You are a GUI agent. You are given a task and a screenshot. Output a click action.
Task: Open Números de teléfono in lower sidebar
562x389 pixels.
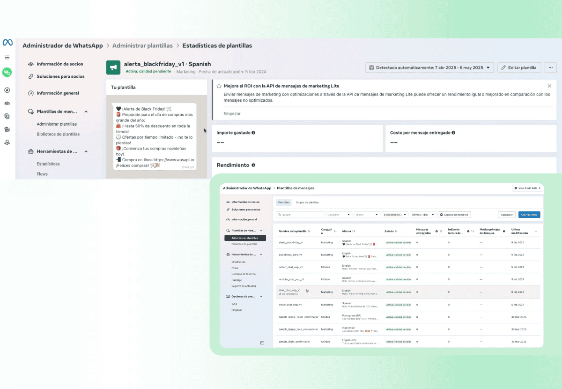[243, 274]
